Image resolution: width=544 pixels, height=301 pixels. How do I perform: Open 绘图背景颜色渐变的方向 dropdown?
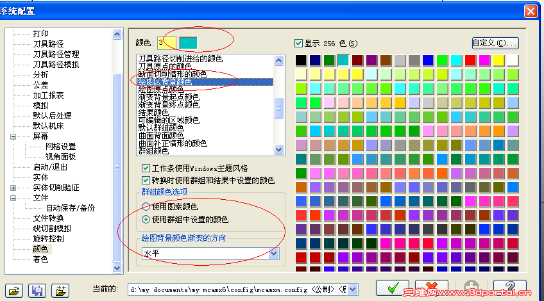coord(274,254)
